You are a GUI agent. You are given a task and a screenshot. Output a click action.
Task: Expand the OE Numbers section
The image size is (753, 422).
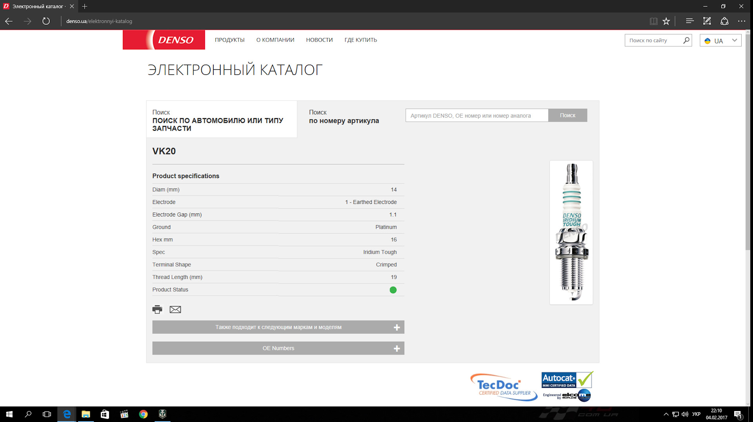(278, 348)
